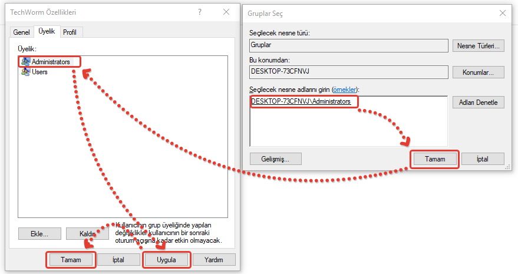Open the Profil tab
Viewport: 518px width, 274px height.
point(70,32)
